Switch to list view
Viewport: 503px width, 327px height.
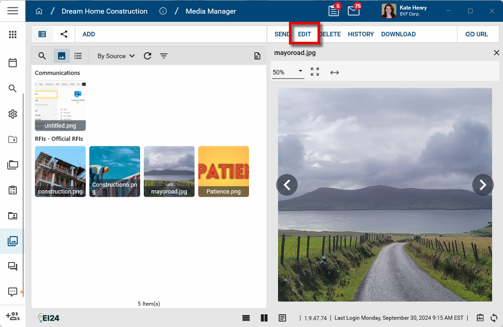click(78, 56)
